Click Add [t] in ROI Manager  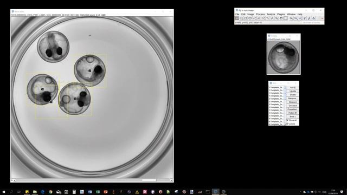(x=293, y=88)
